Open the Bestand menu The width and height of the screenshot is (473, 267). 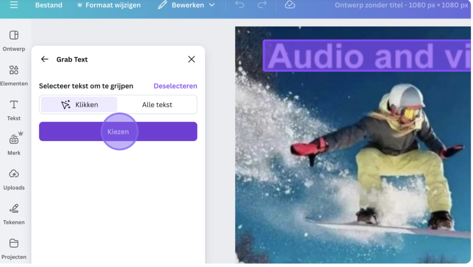(49, 5)
